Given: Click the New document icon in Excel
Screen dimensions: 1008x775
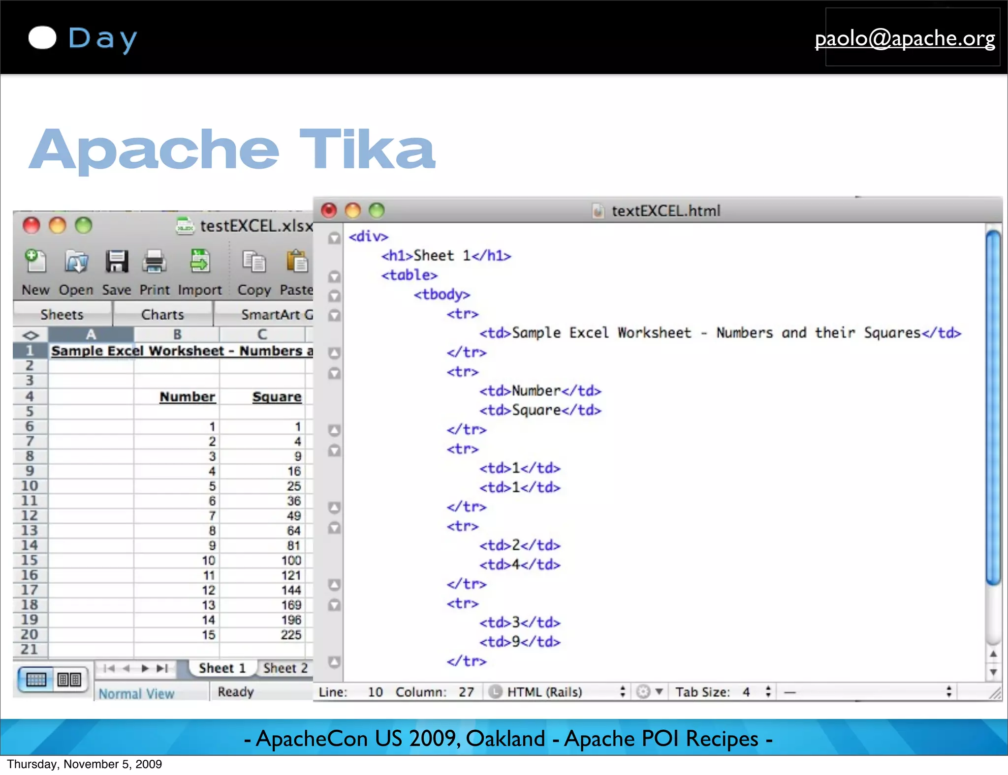Looking at the screenshot, I should pos(35,261).
